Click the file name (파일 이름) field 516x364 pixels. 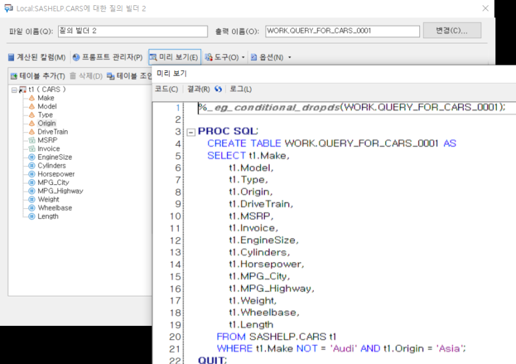pyautogui.click(x=133, y=31)
